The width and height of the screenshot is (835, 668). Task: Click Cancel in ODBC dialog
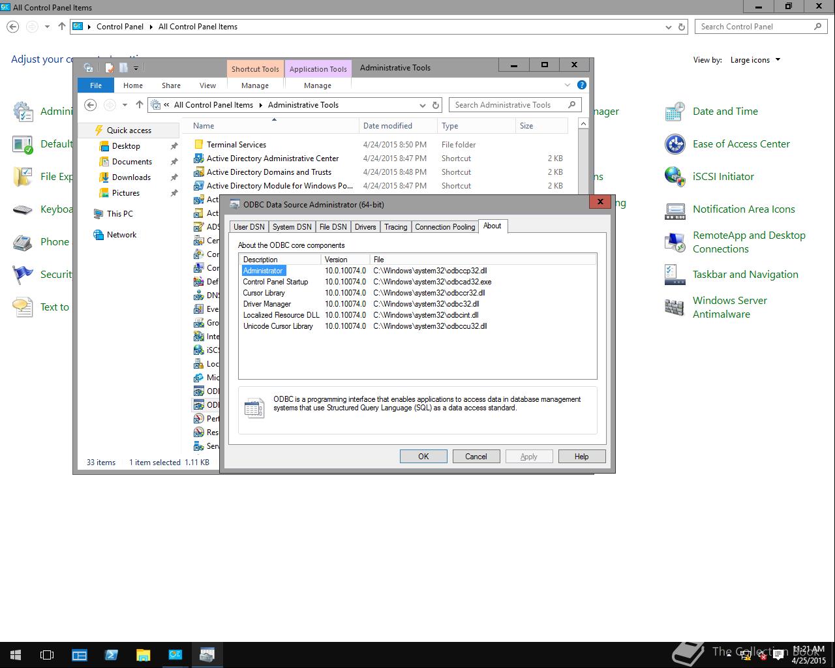[476, 457]
